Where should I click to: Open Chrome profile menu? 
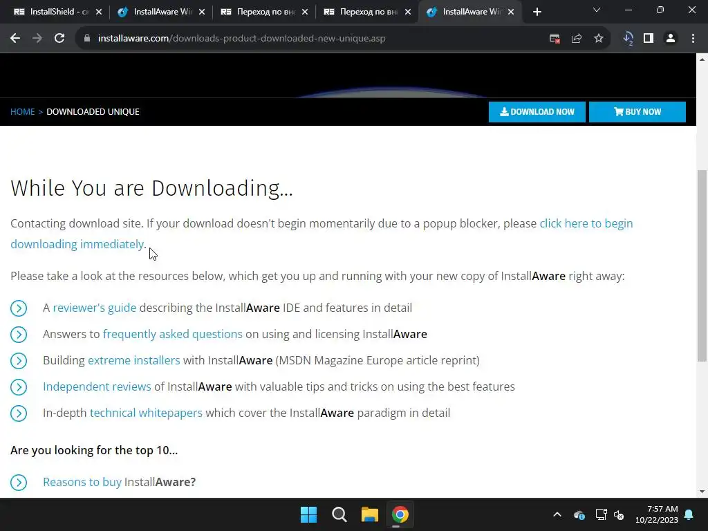(x=671, y=39)
